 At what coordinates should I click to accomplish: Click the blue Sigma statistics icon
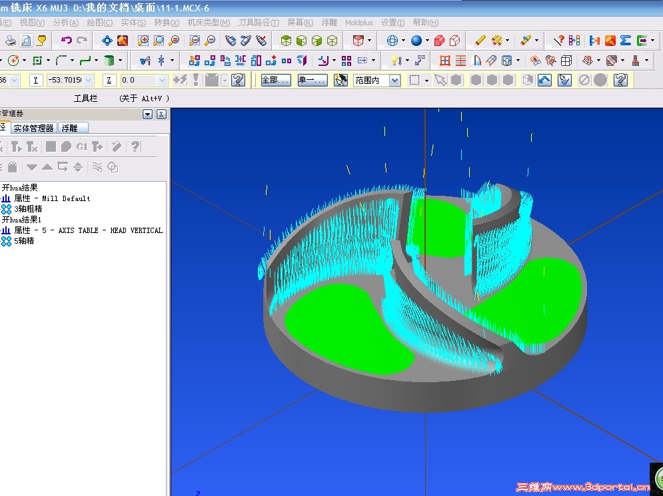tap(626, 41)
